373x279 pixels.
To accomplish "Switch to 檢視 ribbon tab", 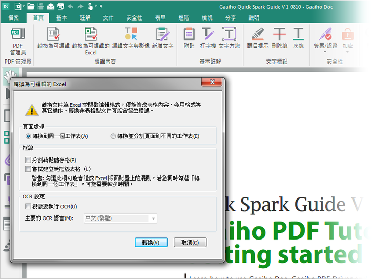I will click(x=207, y=18).
